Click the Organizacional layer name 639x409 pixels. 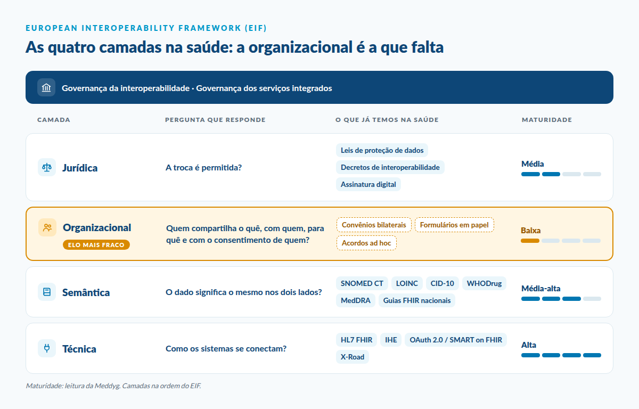pos(97,227)
